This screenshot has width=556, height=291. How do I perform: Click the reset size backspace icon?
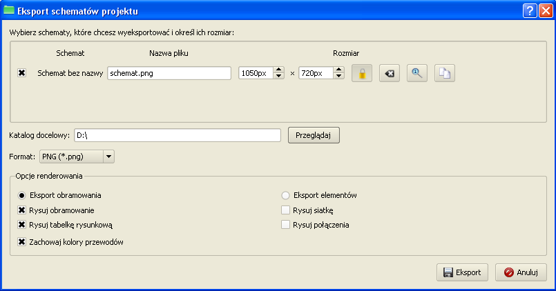coord(390,73)
